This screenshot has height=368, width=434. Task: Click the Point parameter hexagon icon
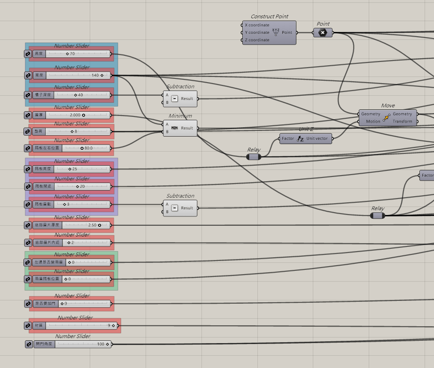pyautogui.click(x=323, y=33)
